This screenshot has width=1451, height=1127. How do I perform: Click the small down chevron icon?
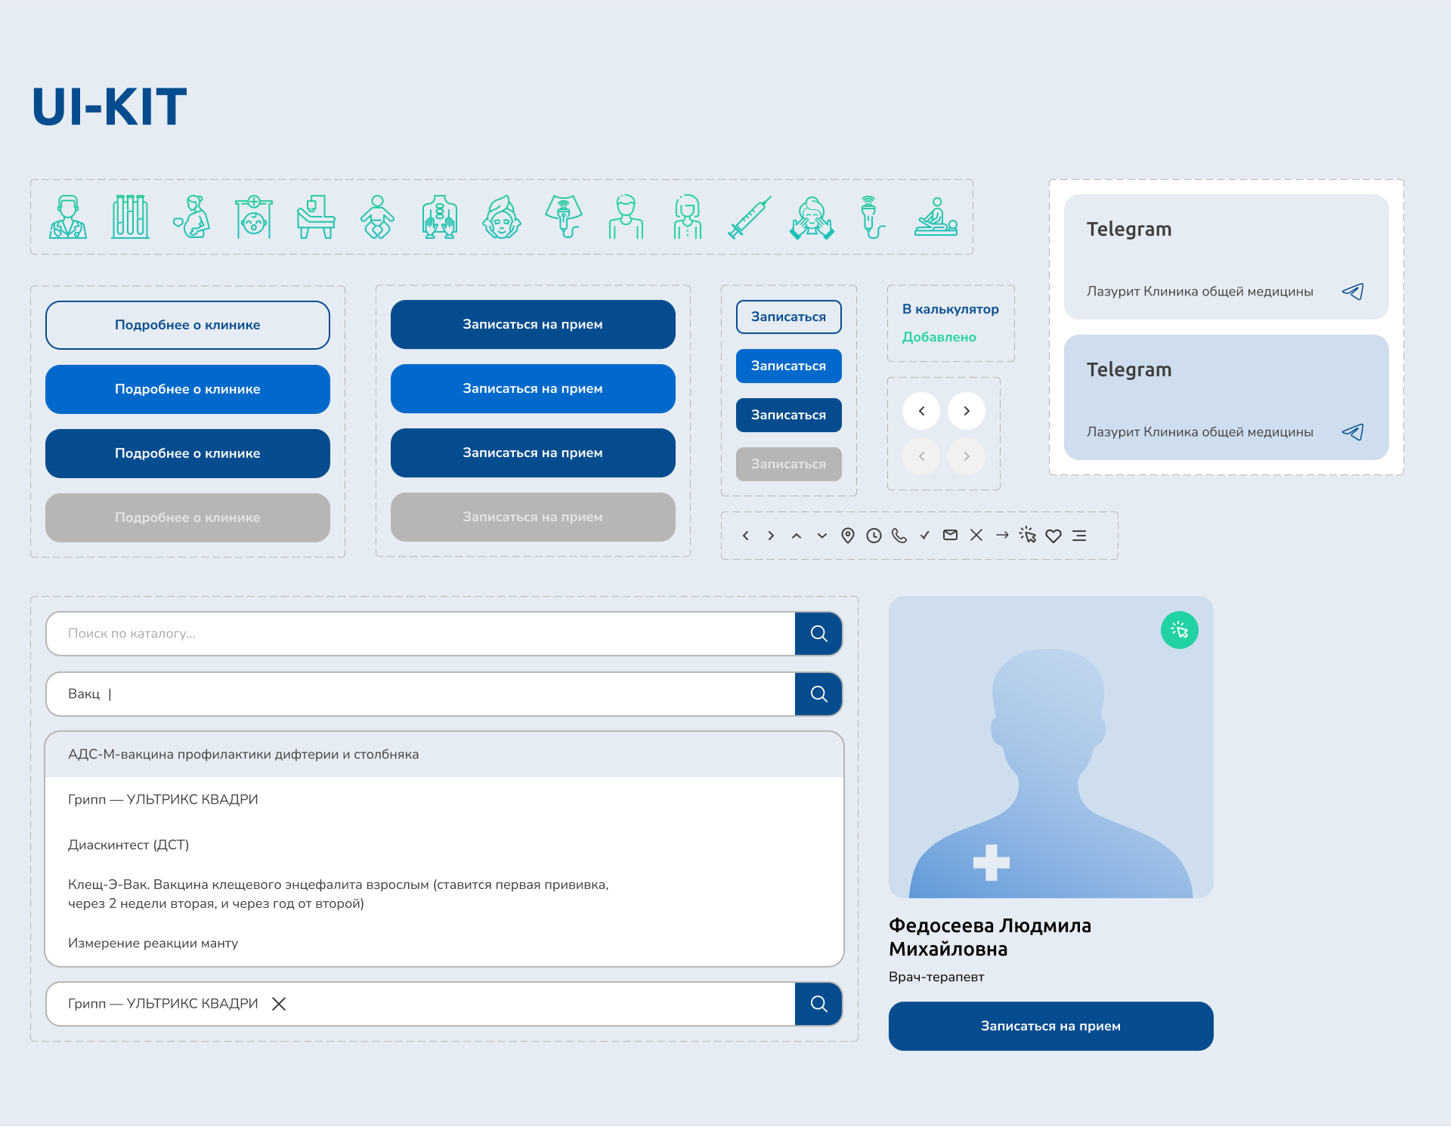[822, 536]
